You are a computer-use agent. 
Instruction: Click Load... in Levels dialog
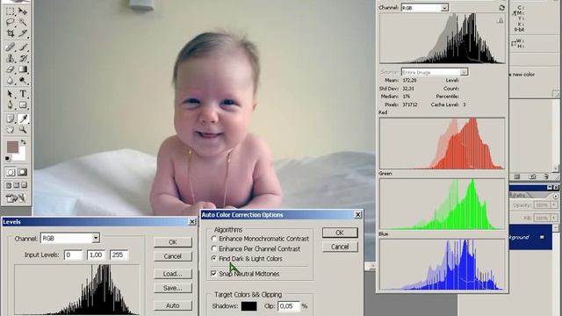173,274
